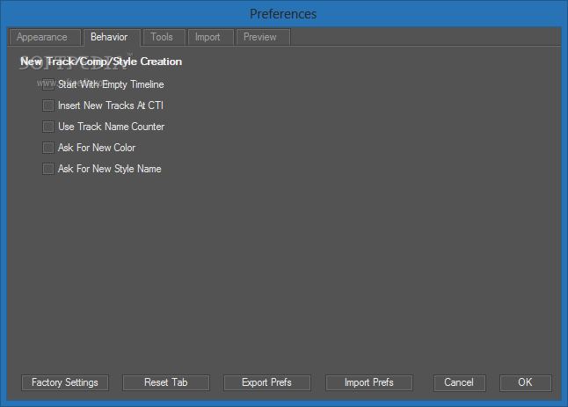Reset the current tab with Reset Tab
This screenshot has width=568, height=407.
pos(166,382)
